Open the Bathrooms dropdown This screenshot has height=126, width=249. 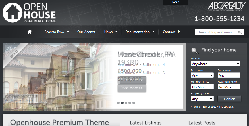click(x=229, y=75)
